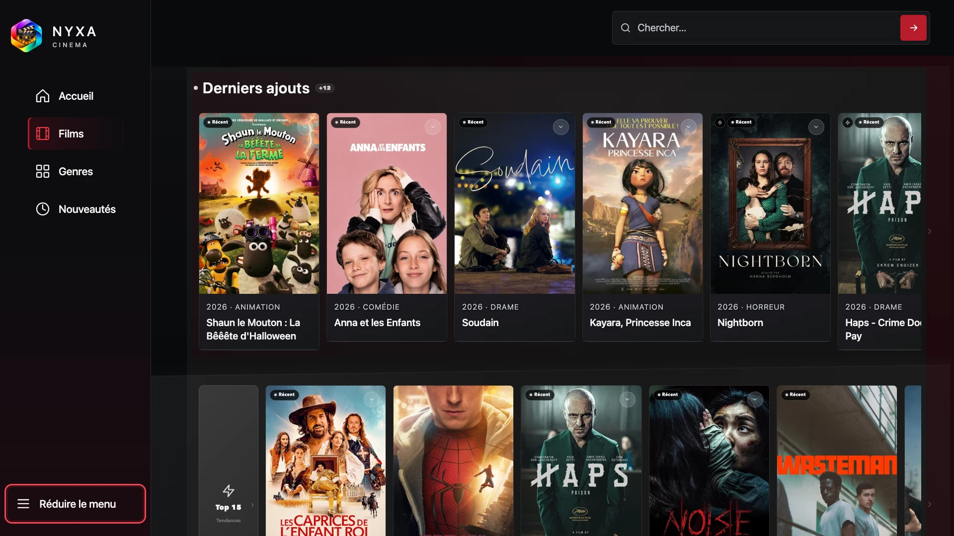Expand options on Haps poster in Top 15 row
The height and width of the screenshot is (536, 954).
tap(628, 400)
